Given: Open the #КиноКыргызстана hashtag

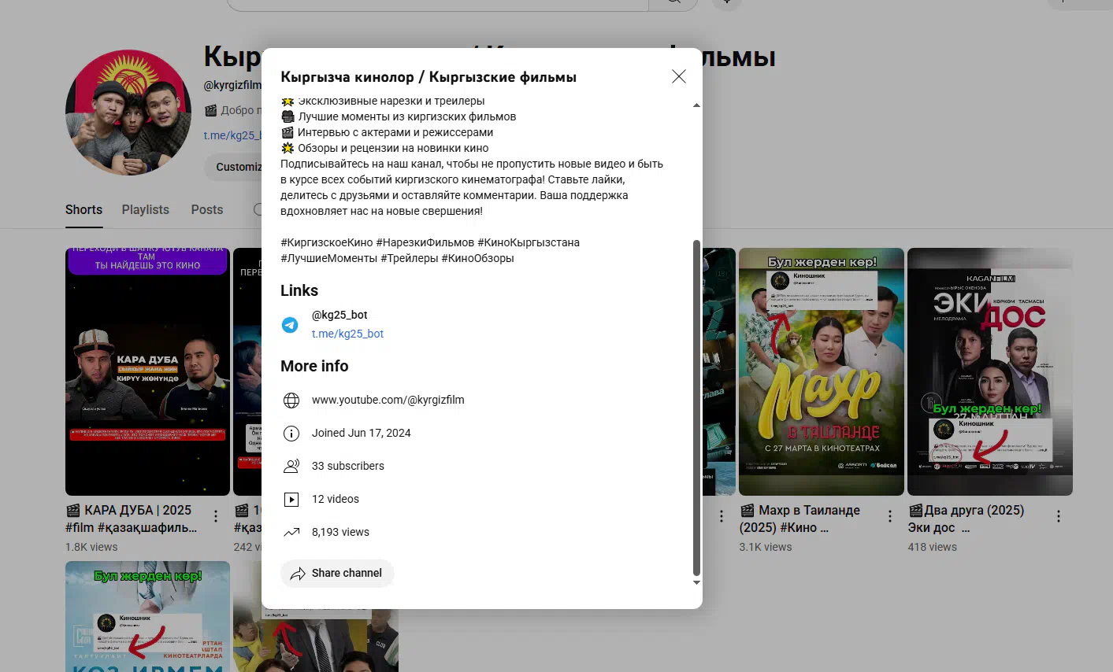Looking at the screenshot, I should point(529,242).
